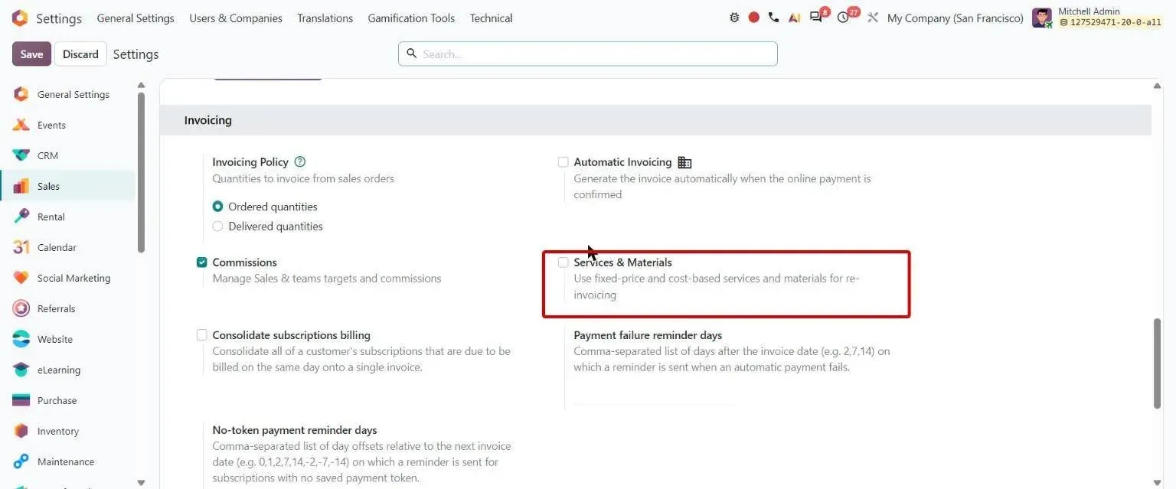Click the Inventory box icon
The image size is (1176, 489).
21,431
